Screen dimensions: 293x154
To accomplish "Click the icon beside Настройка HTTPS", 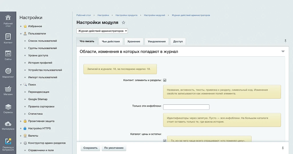I will (25, 128).
